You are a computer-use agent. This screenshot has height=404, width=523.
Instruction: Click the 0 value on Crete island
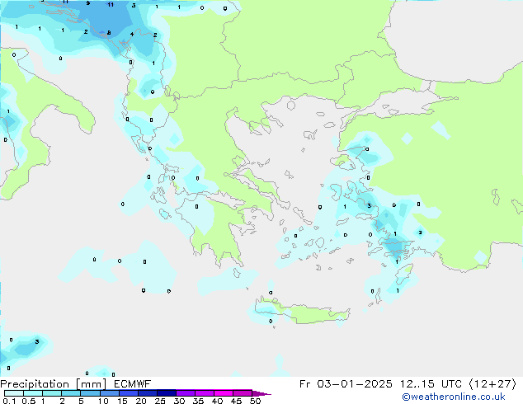(x=271, y=321)
